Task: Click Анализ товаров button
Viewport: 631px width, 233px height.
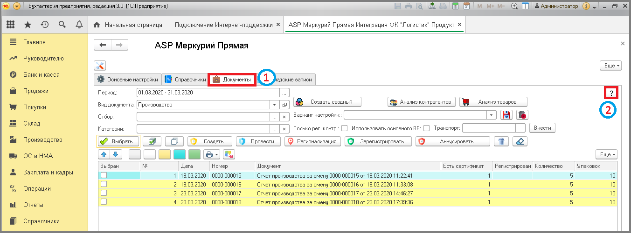Action: tap(493, 101)
